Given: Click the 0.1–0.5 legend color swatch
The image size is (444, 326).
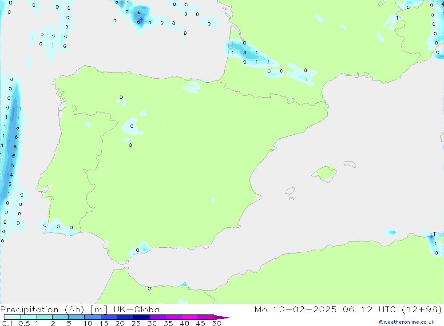Looking at the screenshot, I should pos(12,317).
